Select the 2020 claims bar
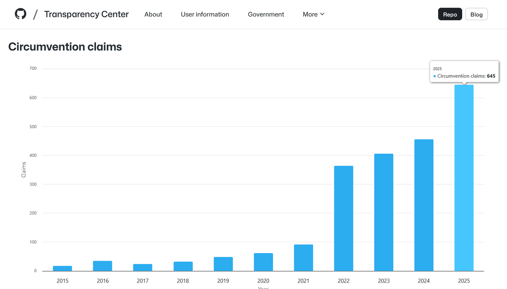The image size is (507, 289). [263, 262]
